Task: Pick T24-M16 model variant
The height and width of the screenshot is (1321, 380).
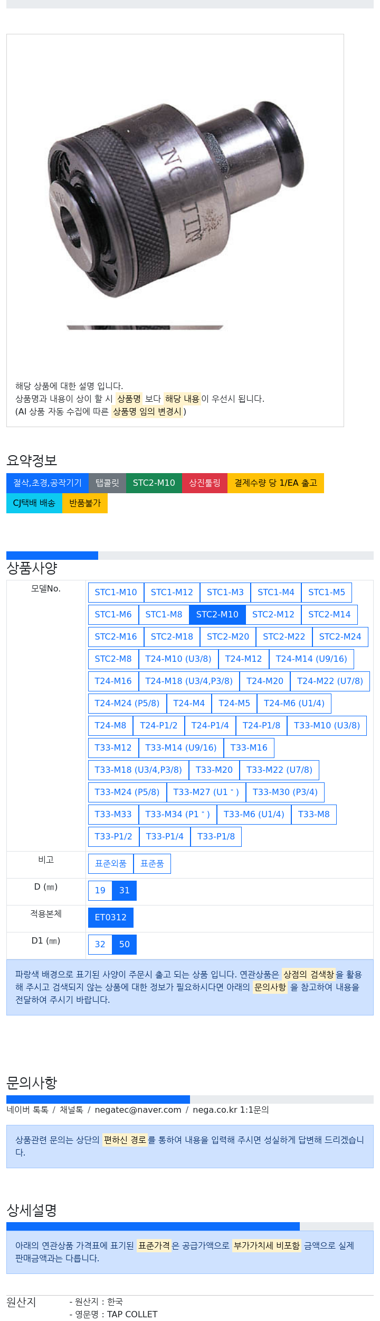Action: click(113, 681)
